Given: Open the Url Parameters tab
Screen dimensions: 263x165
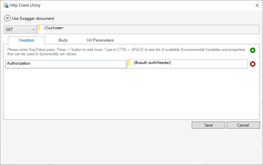Looking at the screenshot, I should coord(100,40).
